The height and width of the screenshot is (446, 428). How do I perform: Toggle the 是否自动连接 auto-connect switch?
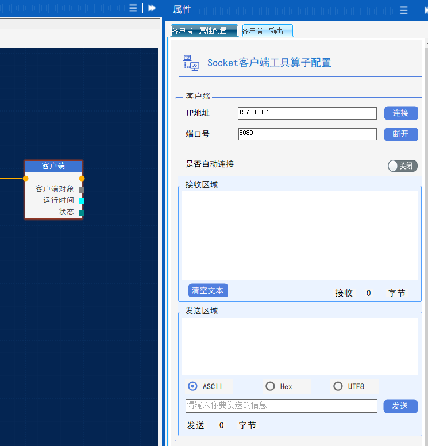point(402,166)
